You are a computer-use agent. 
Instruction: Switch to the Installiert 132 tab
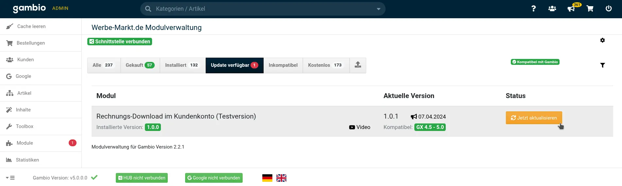[x=182, y=65]
